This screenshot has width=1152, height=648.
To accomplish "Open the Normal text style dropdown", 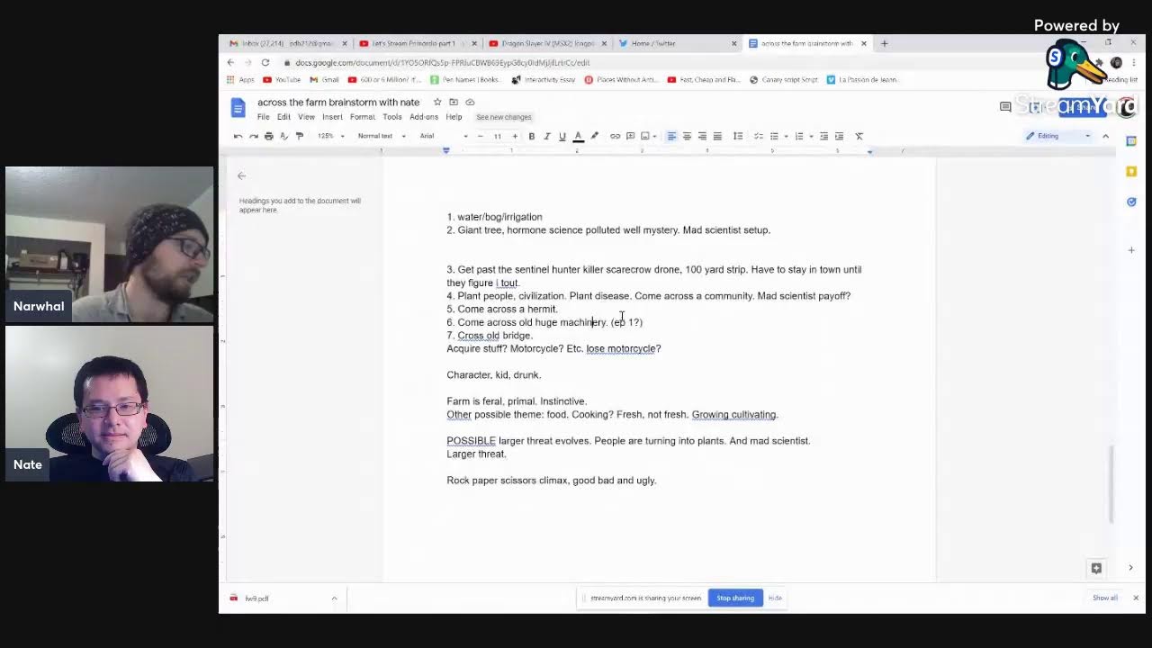I will pos(381,136).
